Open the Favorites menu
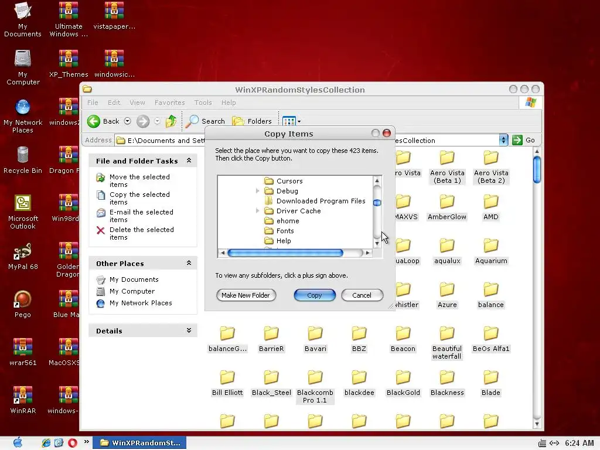The width and height of the screenshot is (600, 450). coord(169,103)
